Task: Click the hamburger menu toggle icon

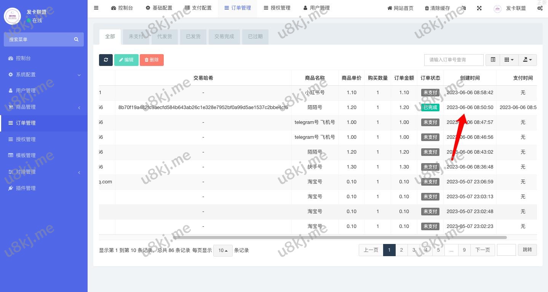Action: pyautogui.click(x=96, y=8)
